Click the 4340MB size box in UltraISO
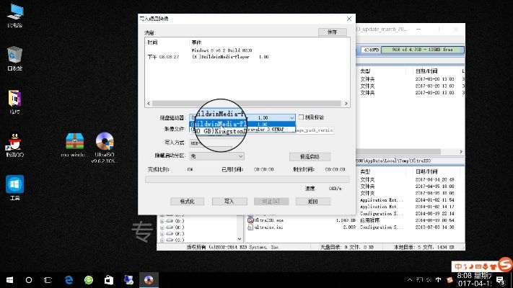This screenshot has height=288, width=513. click(371, 50)
